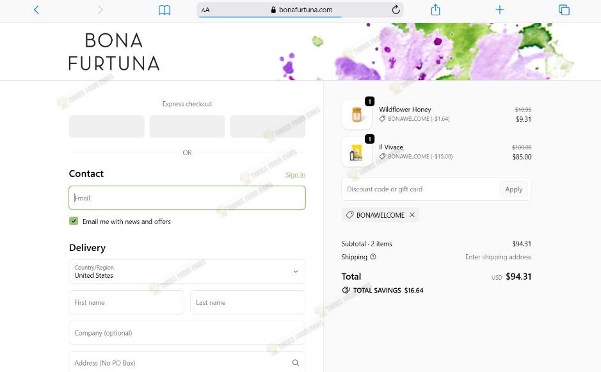Click the Wildflower Honey product thumbnail
Screen dimensions: 601x372
[x=357, y=114]
